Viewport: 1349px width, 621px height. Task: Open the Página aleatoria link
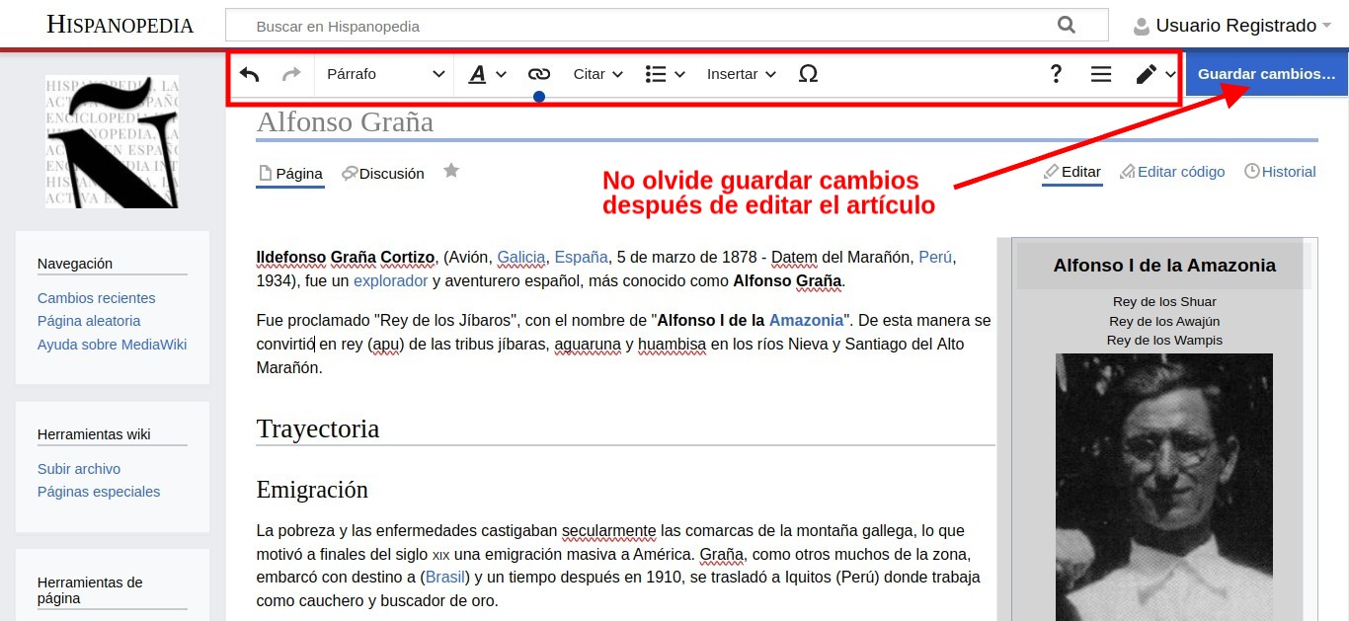click(x=88, y=321)
